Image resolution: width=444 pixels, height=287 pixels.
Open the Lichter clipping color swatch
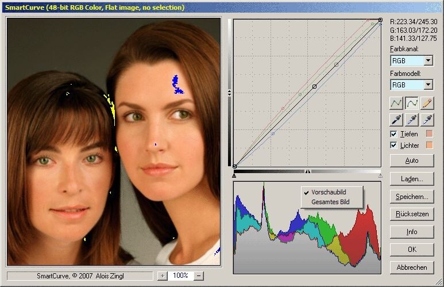click(x=429, y=145)
